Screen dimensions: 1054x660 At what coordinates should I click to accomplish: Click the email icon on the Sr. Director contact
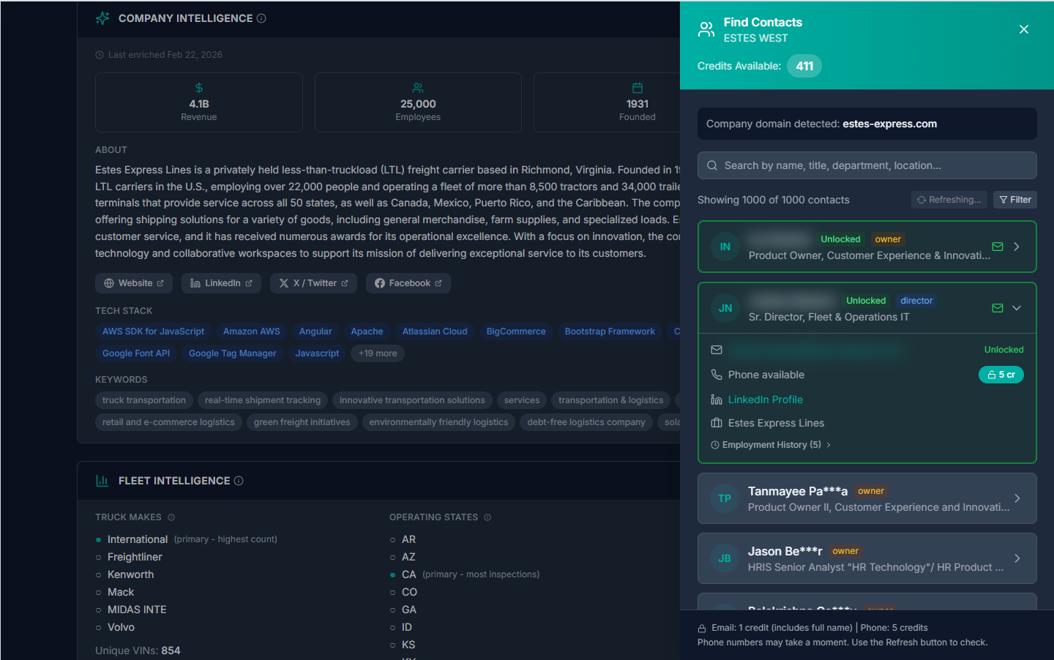click(997, 308)
